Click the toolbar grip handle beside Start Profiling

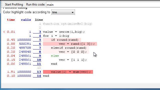pos(2,4)
